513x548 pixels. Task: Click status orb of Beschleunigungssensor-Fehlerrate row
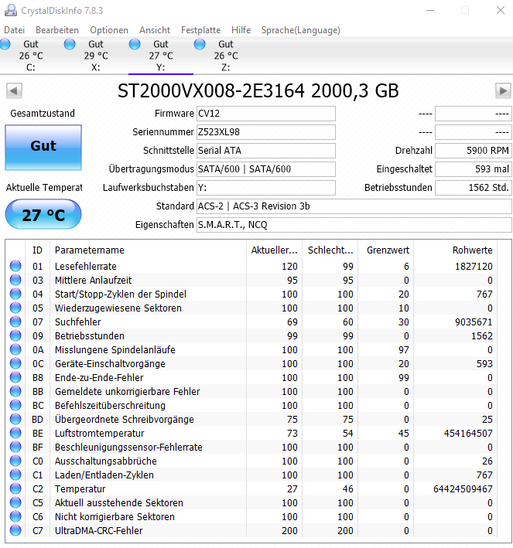[15, 447]
